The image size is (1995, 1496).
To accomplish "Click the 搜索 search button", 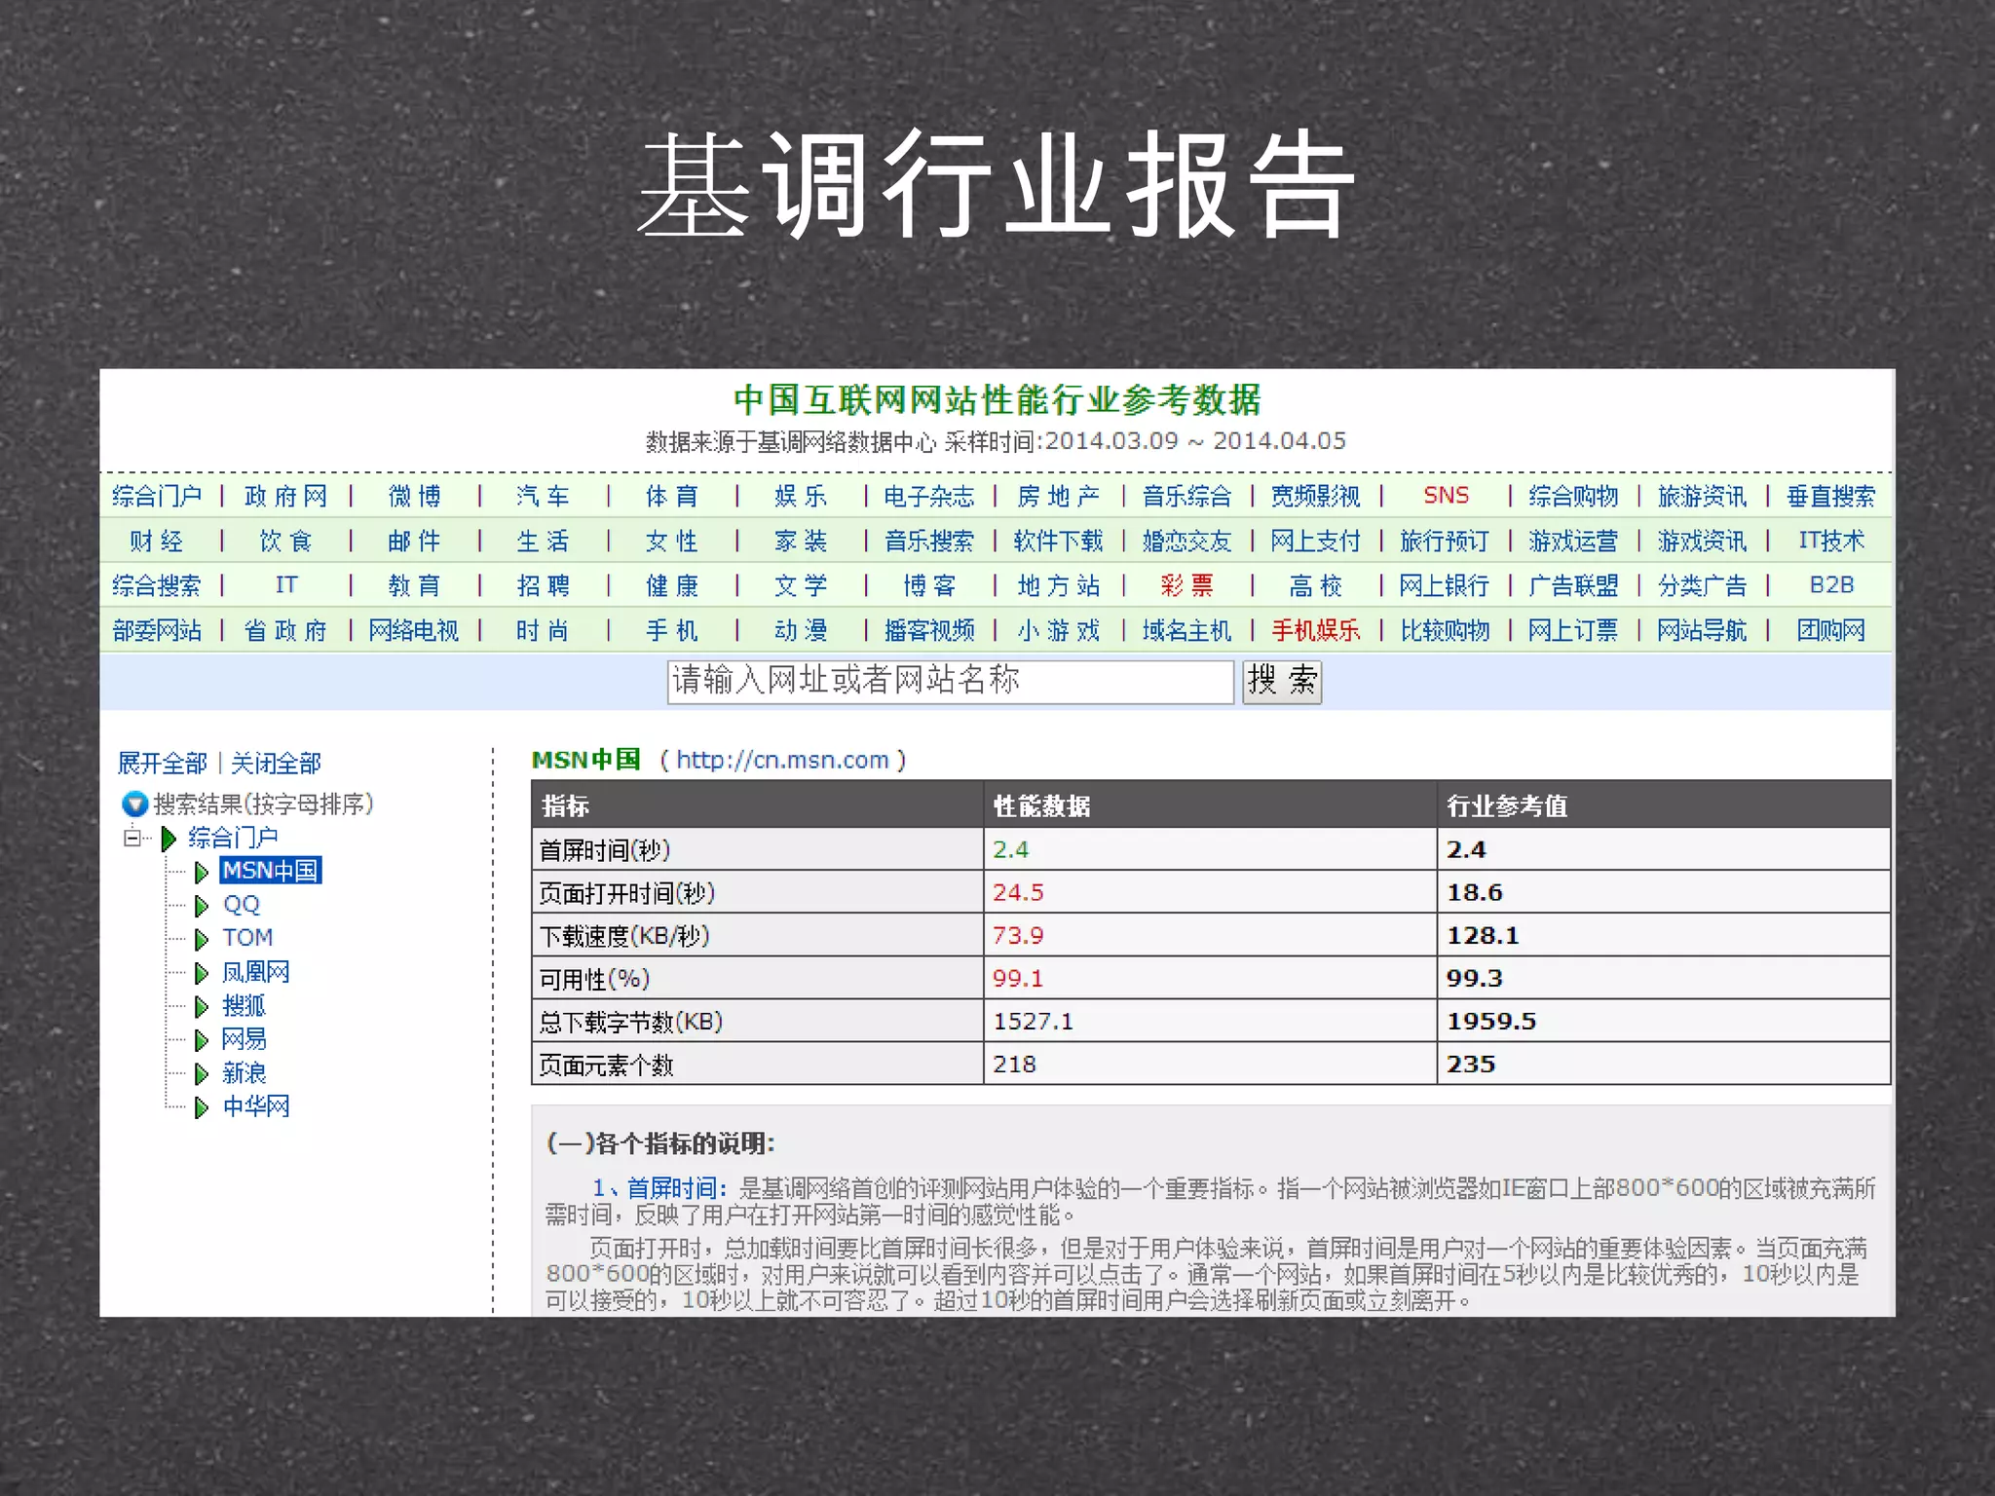I will tap(1282, 681).
